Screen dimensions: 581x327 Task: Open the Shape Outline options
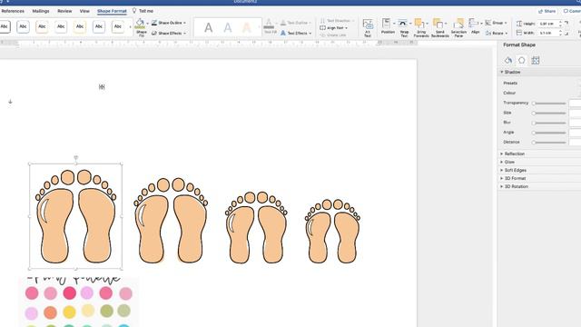click(x=169, y=23)
